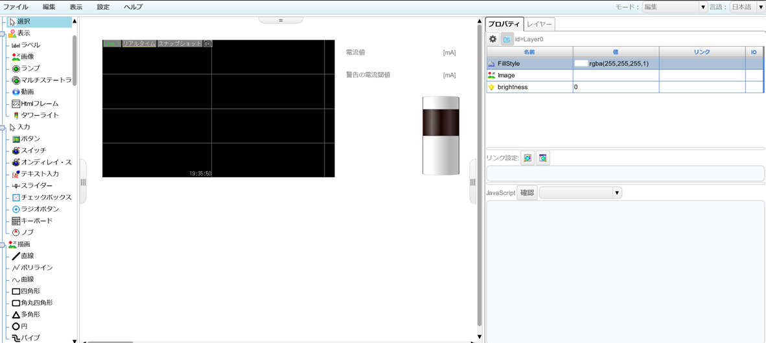The height and width of the screenshot is (343, 766).
Task: Choose the スイッチ switch component
Action: (x=29, y=150)
